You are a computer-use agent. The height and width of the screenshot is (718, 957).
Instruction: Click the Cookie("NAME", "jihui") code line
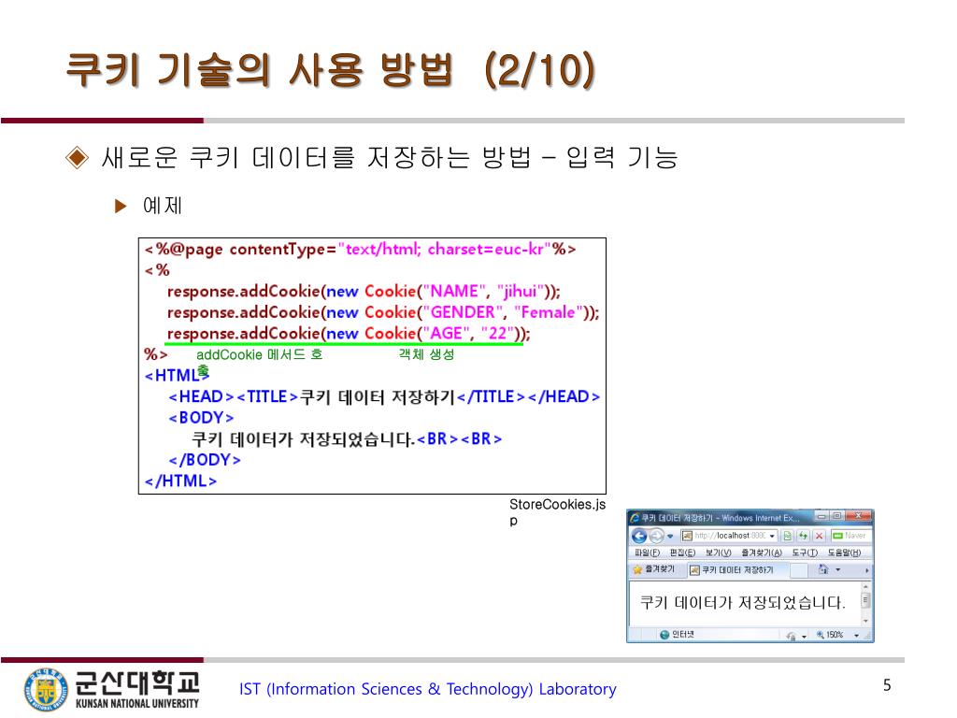coord(364,292)
